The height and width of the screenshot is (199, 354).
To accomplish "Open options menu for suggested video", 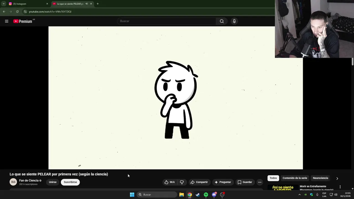I will tap(340, 187).
